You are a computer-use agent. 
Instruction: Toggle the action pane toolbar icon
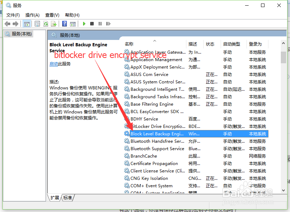73,24
